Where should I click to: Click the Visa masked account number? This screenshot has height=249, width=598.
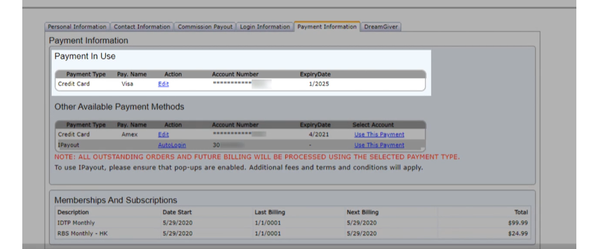(x=242, y=84)
